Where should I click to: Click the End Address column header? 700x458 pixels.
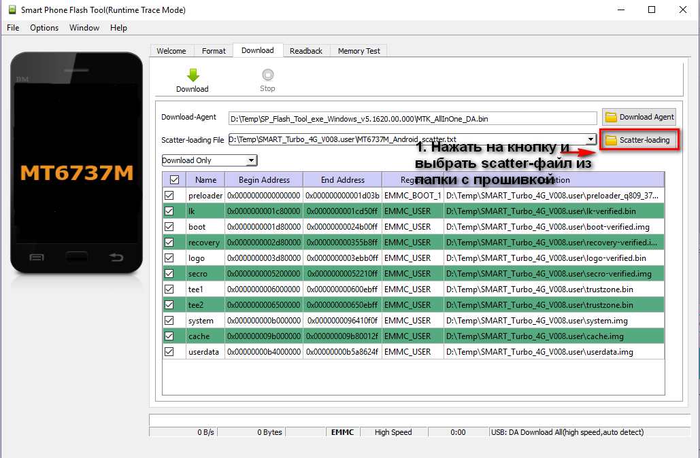point(342,179)
